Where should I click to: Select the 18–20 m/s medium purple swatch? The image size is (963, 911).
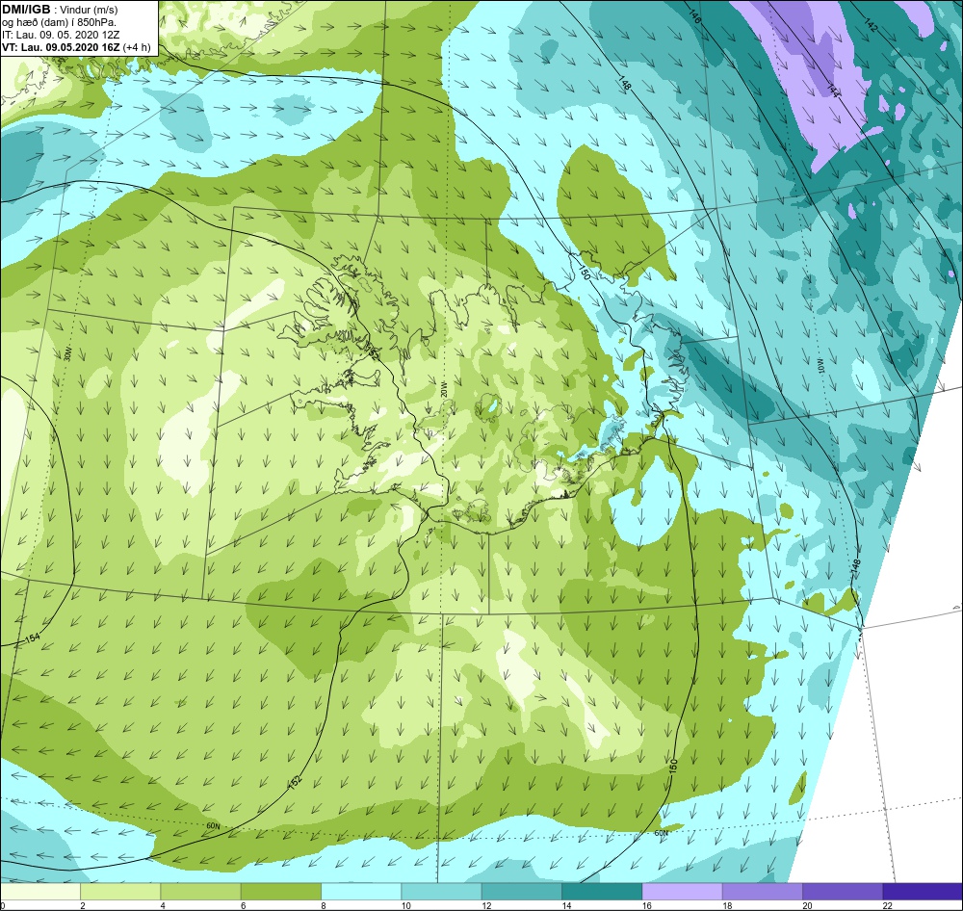coord(762,891)
